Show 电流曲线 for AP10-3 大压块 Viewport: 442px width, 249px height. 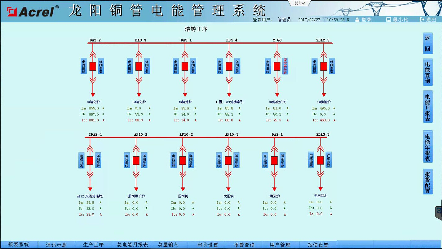[219, 160]
